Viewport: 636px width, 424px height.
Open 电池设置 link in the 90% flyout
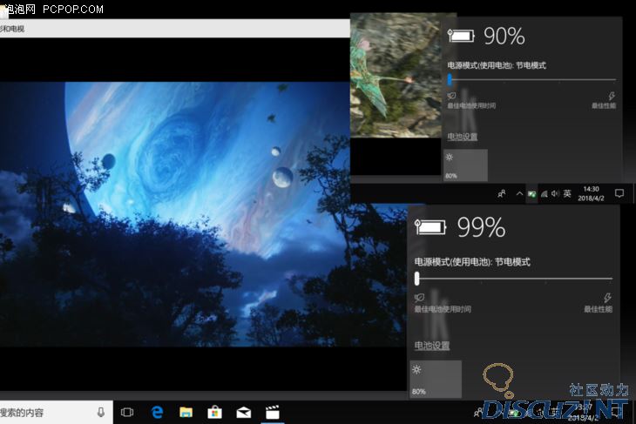pos(462,137)
